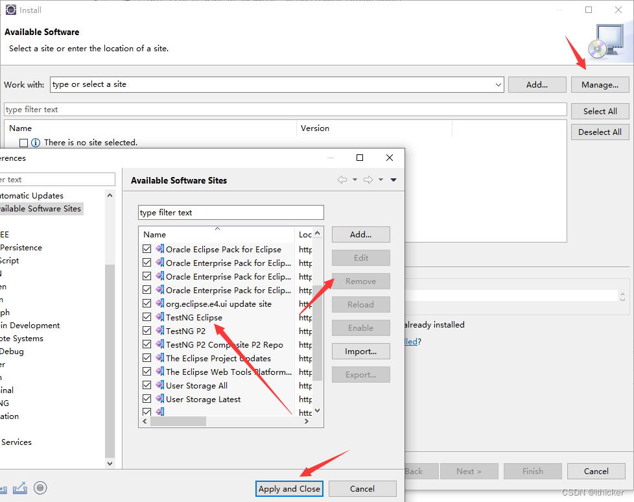
Task: Click the export preferences icon at bottom left
Action: pos(20,488)
